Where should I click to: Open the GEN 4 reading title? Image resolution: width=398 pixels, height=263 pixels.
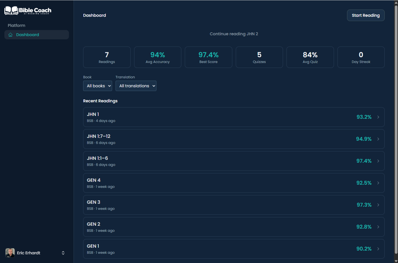[x=94, y=180]
